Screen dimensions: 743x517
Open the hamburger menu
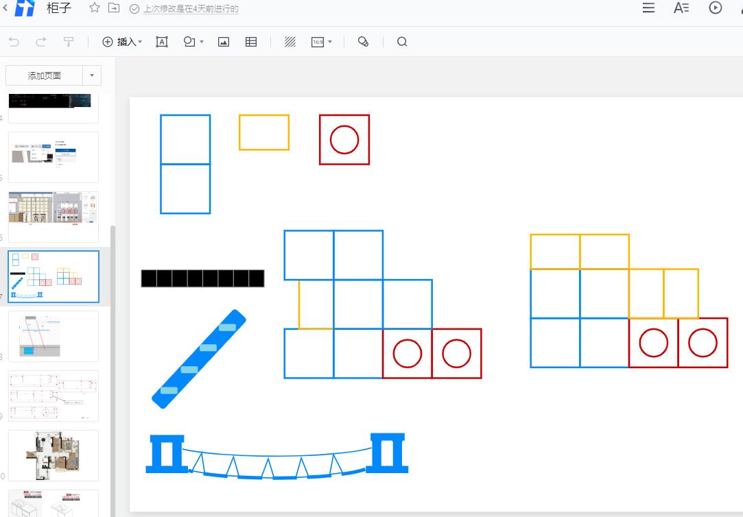coord(648,8)
